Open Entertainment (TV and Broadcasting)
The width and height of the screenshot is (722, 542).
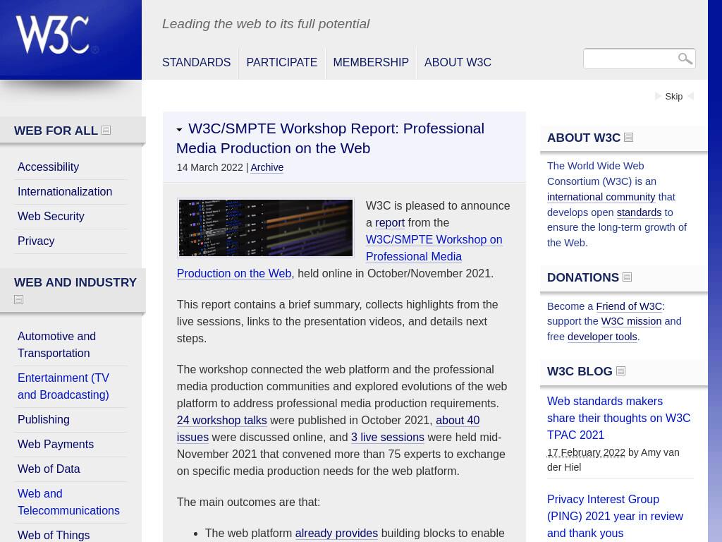[63, 386]
